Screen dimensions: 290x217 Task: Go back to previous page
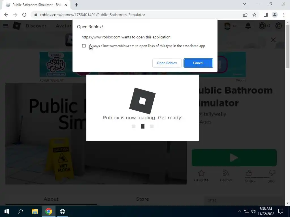[x=6, y=15]
